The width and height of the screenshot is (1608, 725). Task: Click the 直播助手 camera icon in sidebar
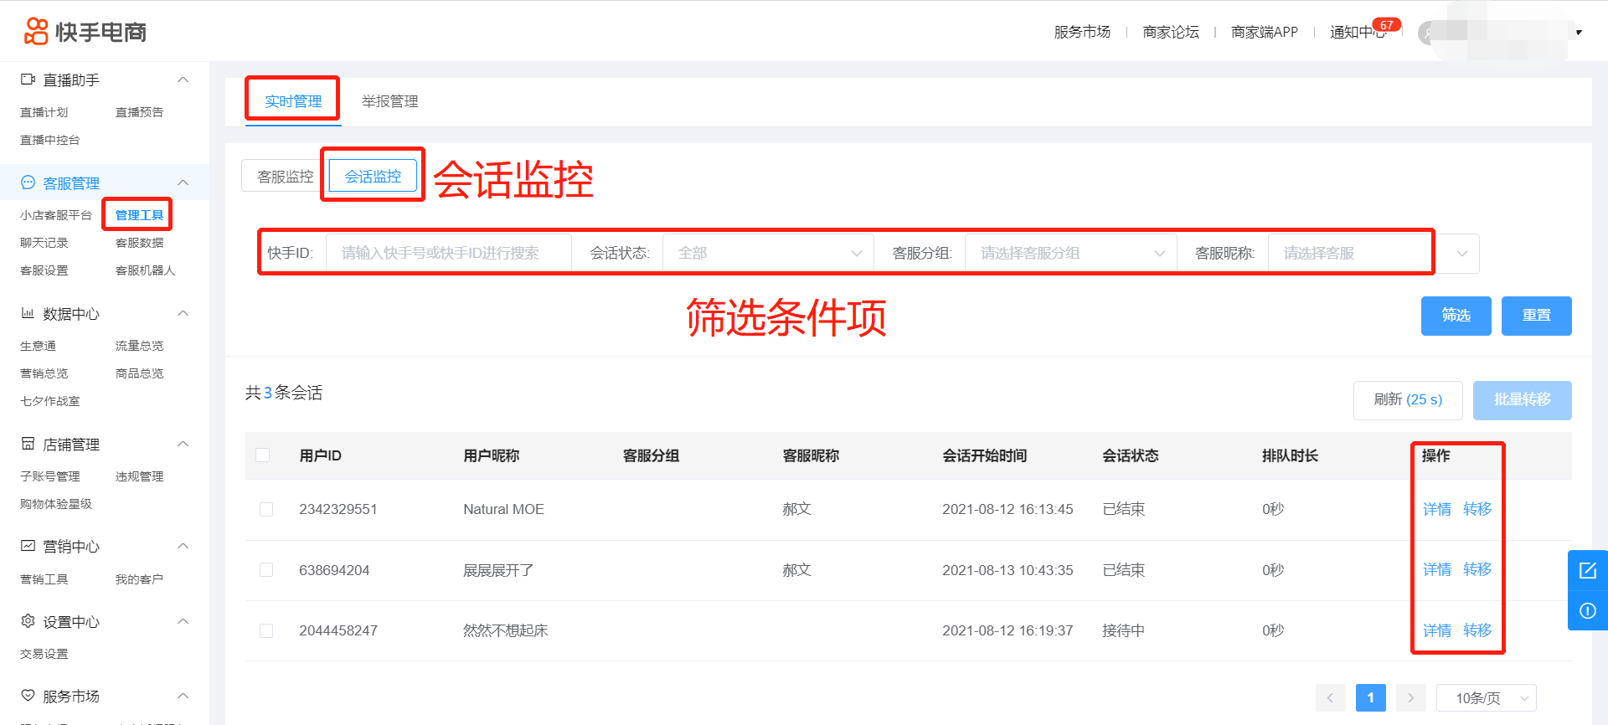[x=28, y=80]
